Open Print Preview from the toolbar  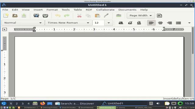click(36, 15)
